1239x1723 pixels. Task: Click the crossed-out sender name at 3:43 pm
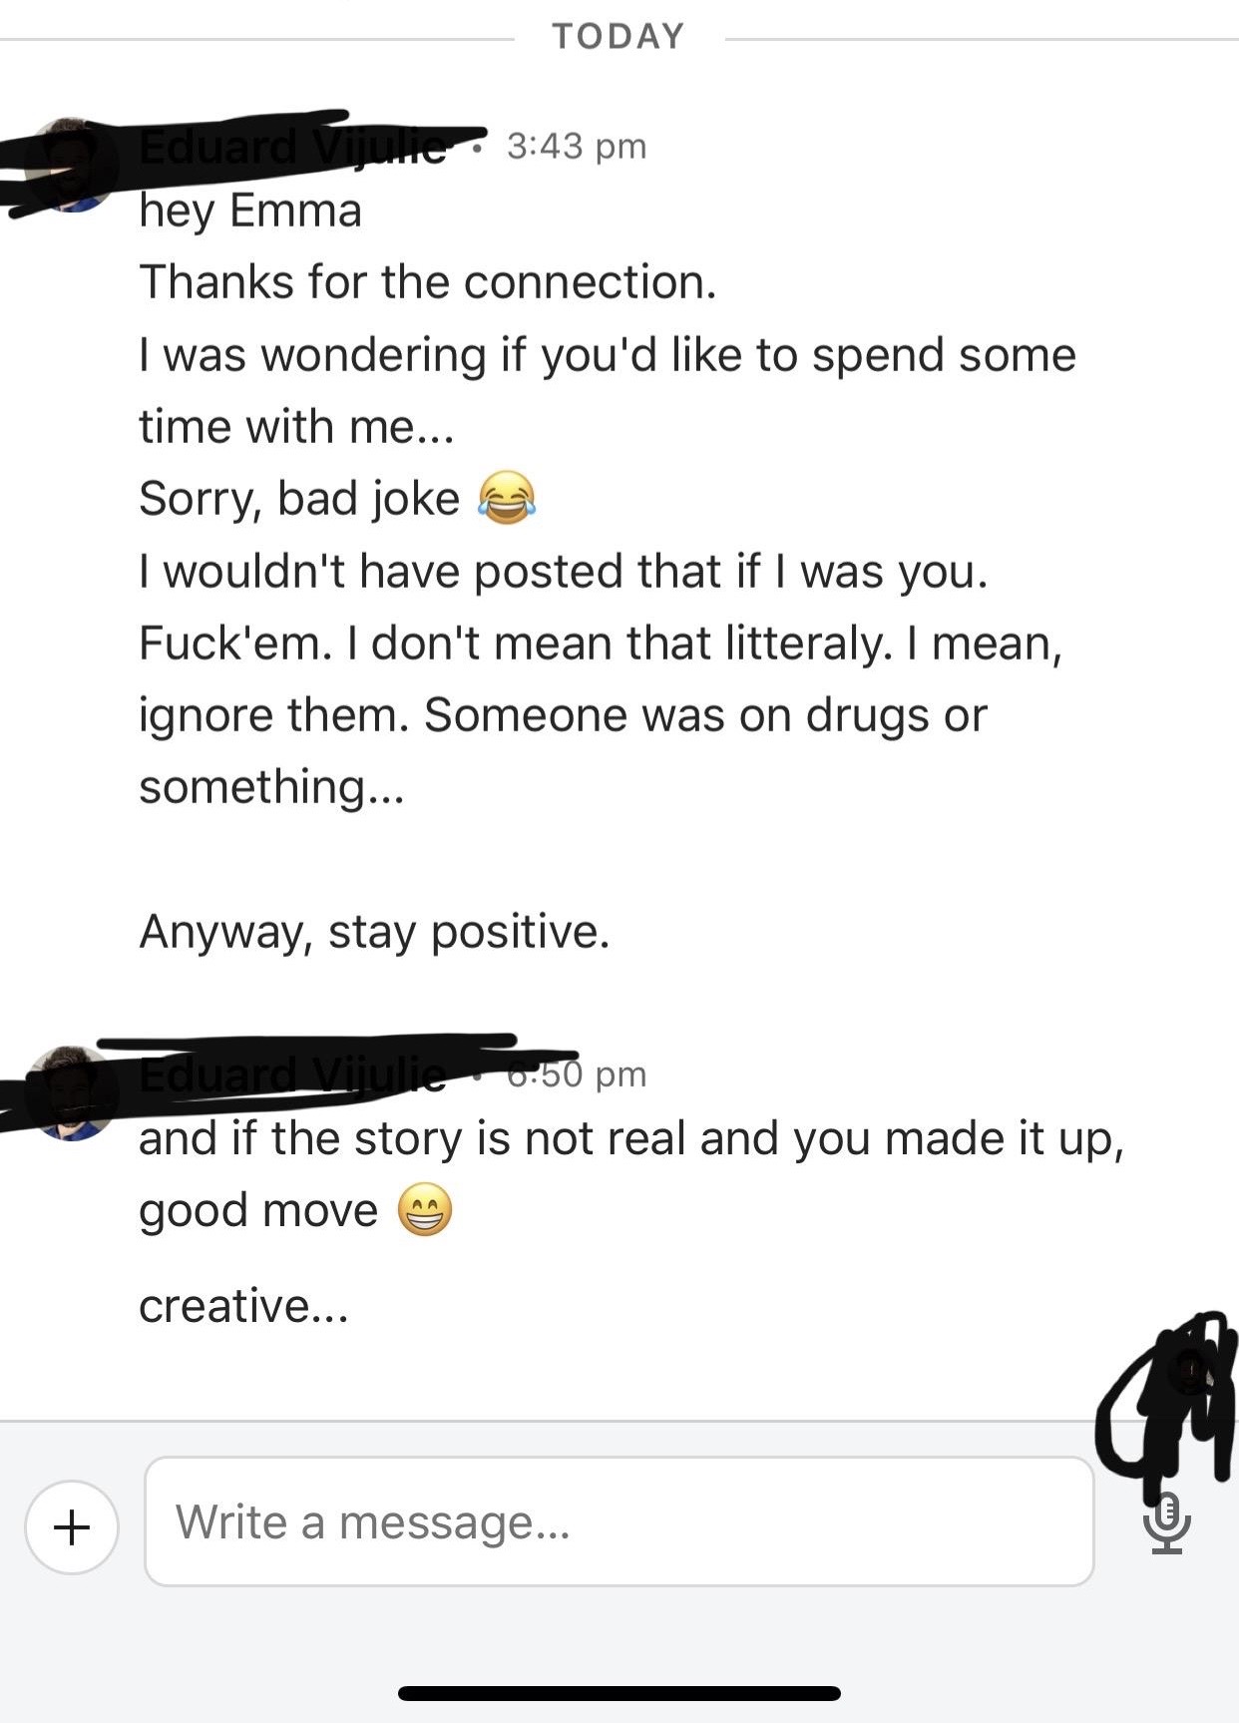click(292, 148)
